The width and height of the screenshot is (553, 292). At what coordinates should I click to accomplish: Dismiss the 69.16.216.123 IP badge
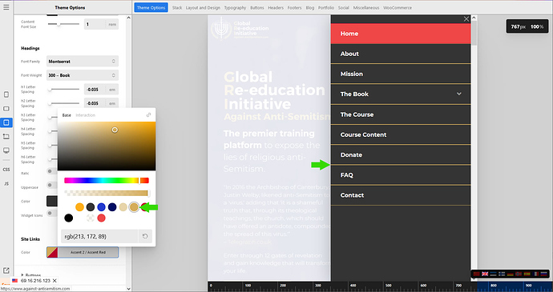pos(54,281)
